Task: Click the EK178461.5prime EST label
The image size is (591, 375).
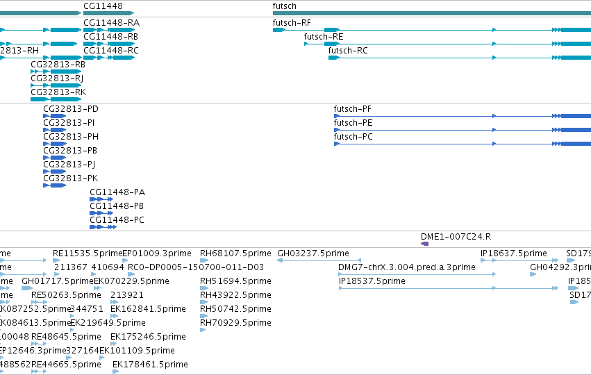Action: 151,365
